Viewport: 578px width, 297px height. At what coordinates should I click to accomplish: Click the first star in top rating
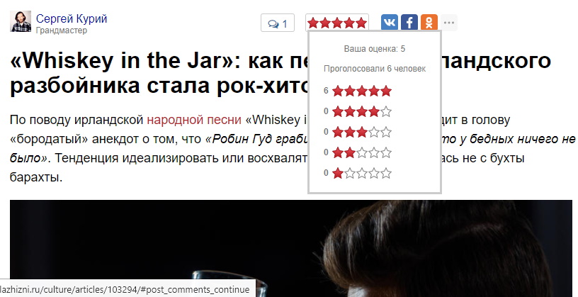pyautogui.click(x=313, y=23)
